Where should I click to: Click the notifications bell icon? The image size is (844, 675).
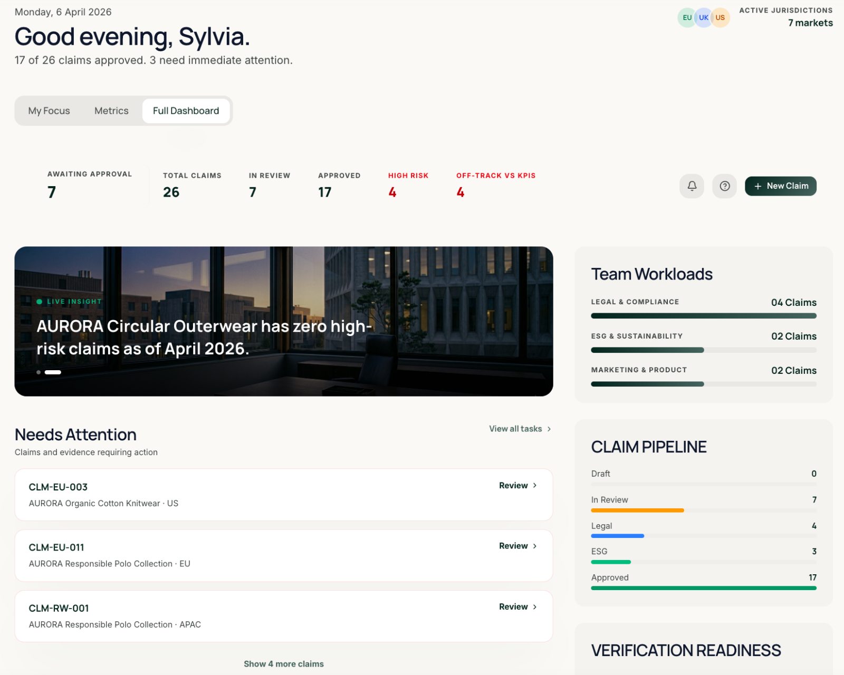pyautogui.click(x=692, y=186)
